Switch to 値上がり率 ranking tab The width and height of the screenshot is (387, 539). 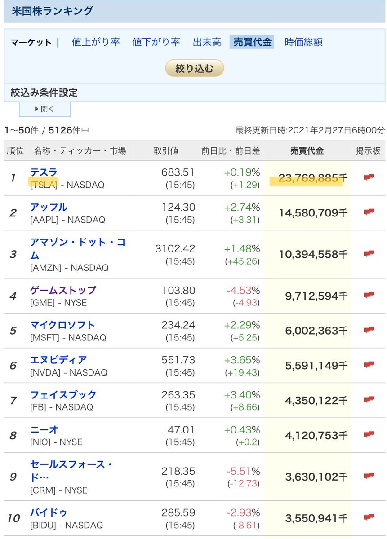click(x=96, y=42)
